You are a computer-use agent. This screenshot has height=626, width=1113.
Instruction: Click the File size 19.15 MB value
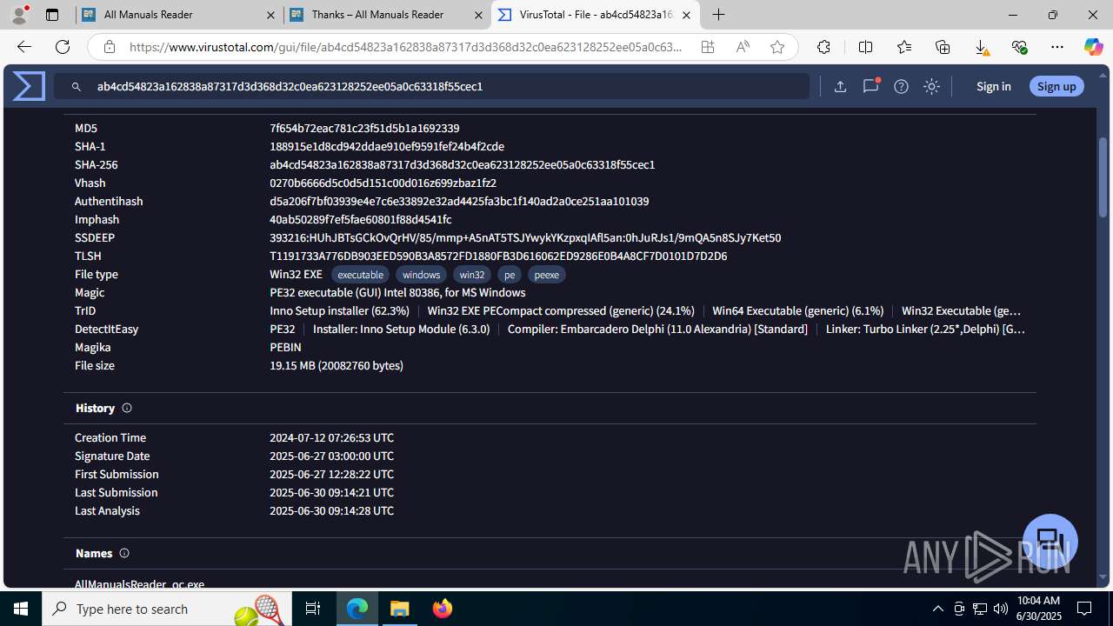pos(337,365)
